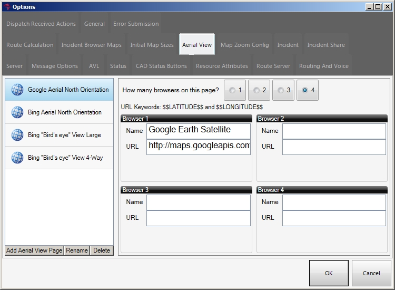
Task: Select Bing "Bird's eye" View Large page
Action: [x=59, y=135]
